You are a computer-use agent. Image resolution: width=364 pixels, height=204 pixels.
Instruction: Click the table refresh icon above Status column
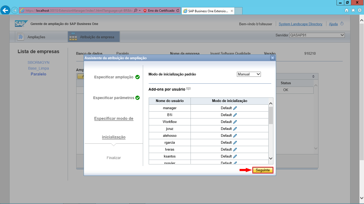coord(313,76)
